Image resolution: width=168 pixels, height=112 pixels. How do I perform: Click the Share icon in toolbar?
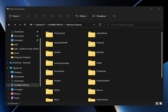pos(60,16)
